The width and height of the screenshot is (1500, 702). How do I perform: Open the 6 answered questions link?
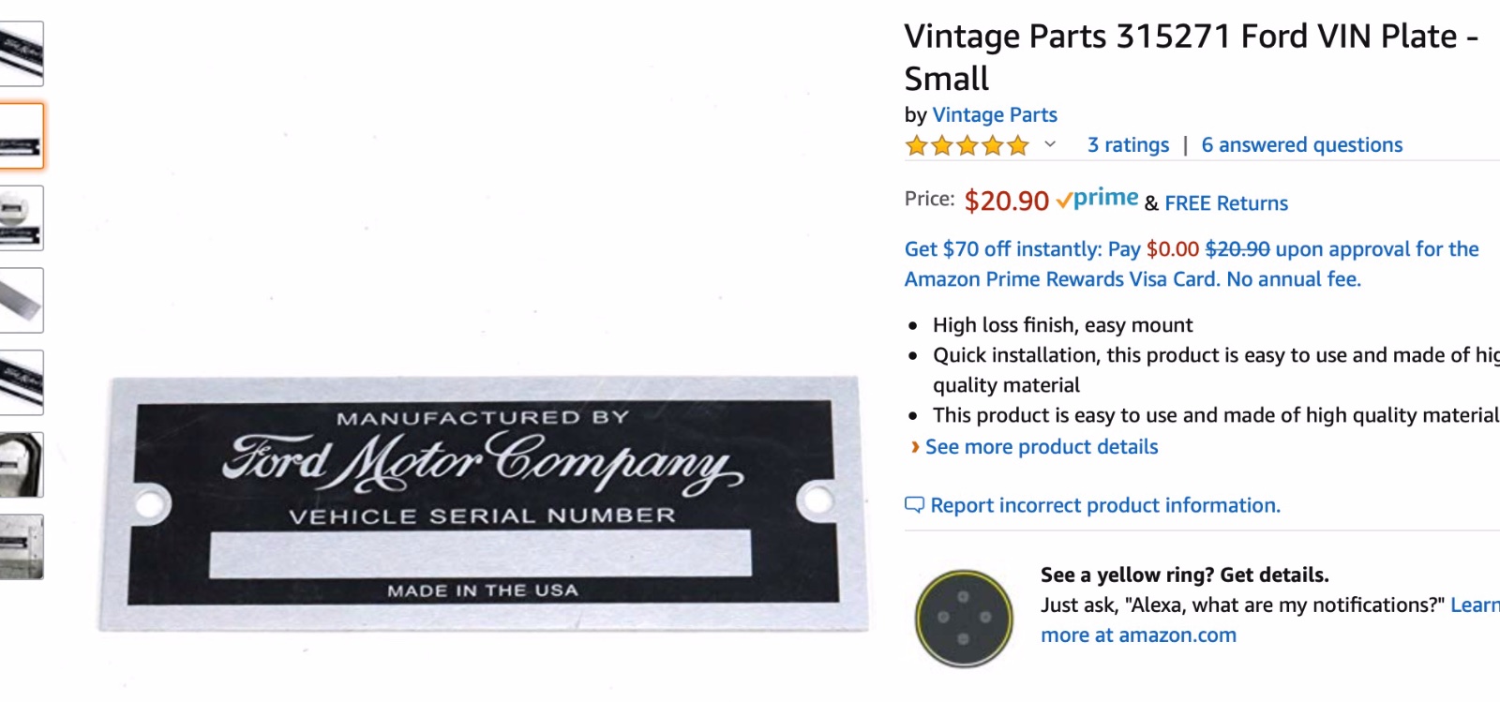click(1301, 145)
